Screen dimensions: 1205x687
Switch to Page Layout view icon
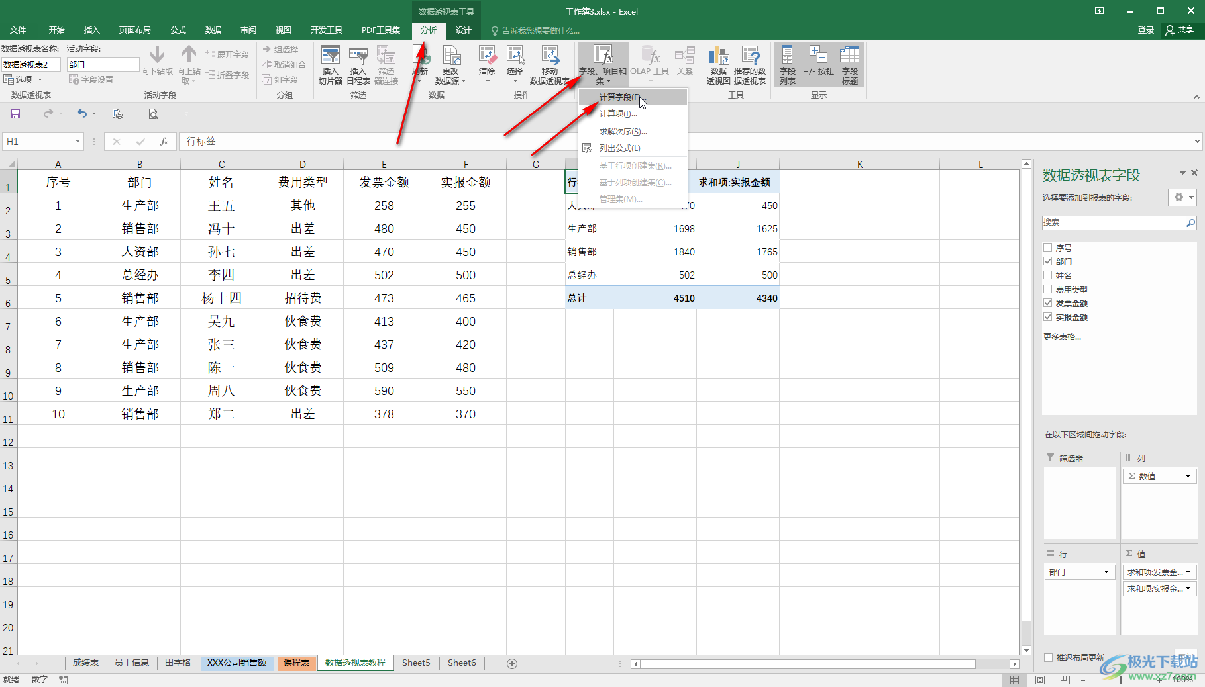click(1040, 680)
